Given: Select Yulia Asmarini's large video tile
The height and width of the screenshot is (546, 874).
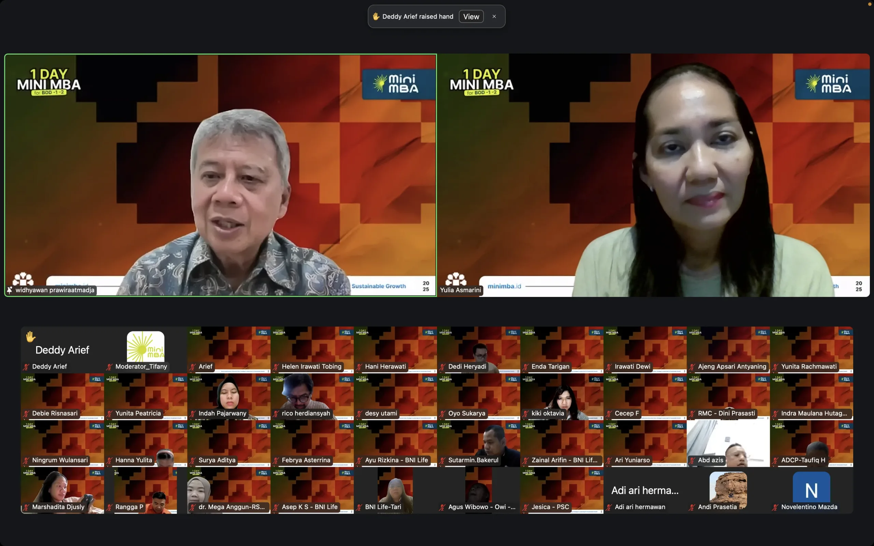Looking at the screenshot, I should pyautogui.click(x=654, y=175).
